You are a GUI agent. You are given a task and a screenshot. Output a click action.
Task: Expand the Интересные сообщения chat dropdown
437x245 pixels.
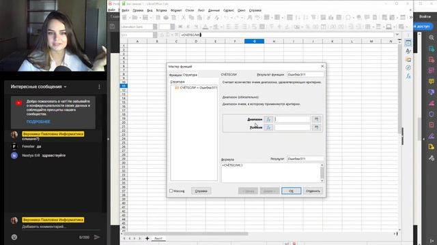(x=66, y=87)
